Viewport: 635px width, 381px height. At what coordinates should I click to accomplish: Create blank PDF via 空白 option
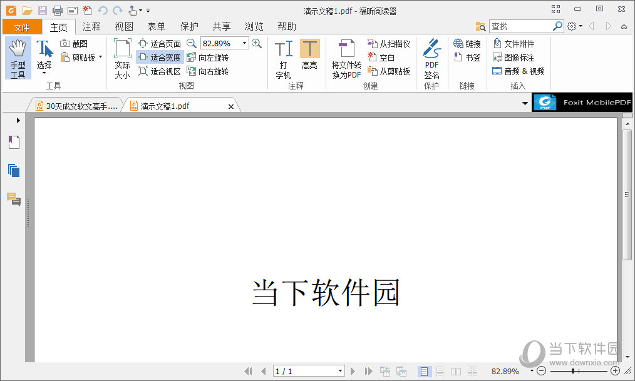click(386, 57)
